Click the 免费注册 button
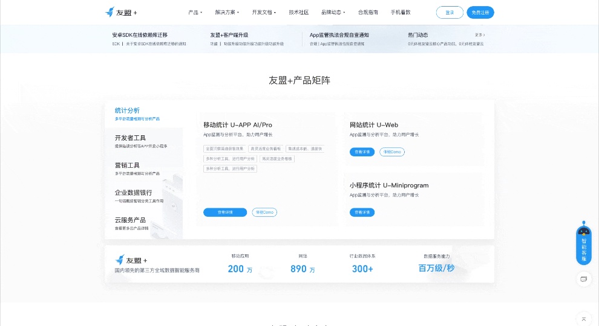The height and width of the screenshot is (326, 599). tap(480, 12)
